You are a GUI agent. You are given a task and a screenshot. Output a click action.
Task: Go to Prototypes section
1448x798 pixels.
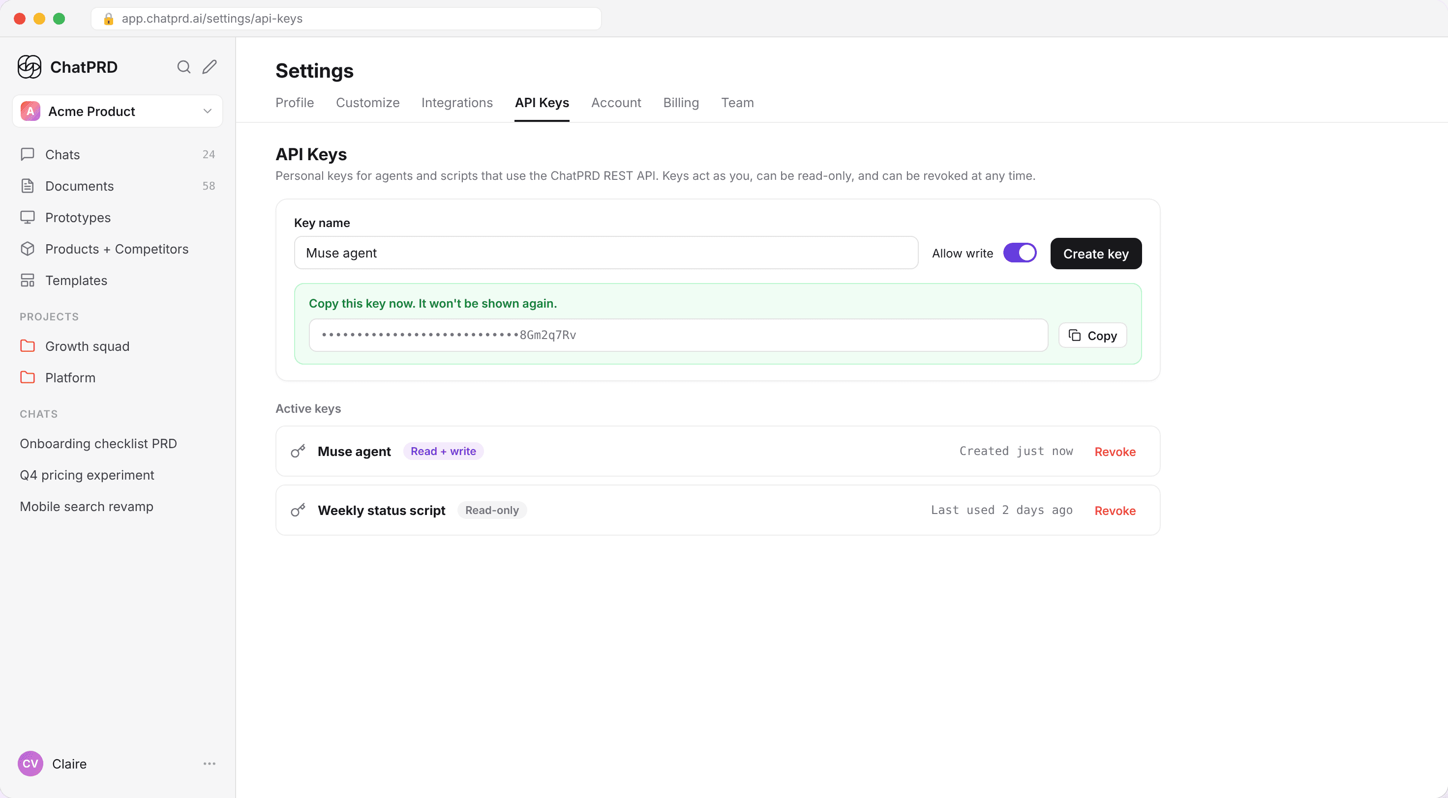tap(118, 217)
